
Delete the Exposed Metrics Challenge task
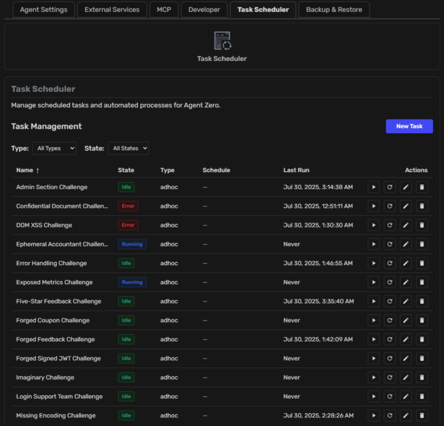click(x=422, y=282)
